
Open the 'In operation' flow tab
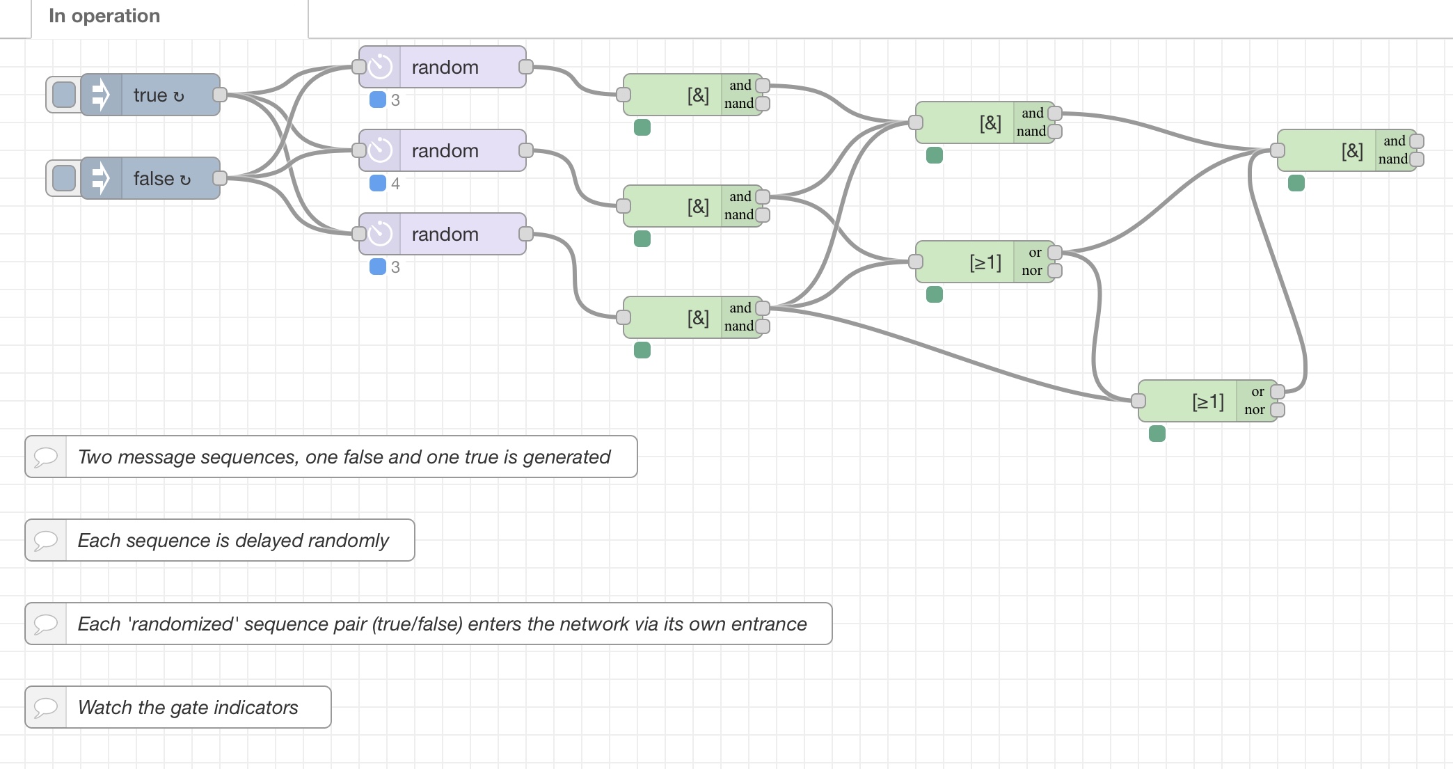[104, 16]
